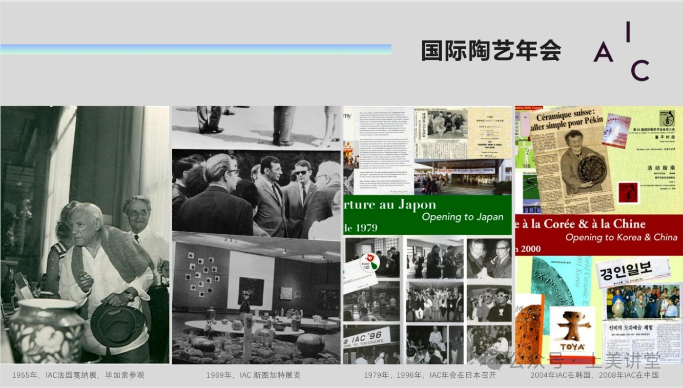The height and width of the screenshot is (388, 683).
Task: Select the 1969 Stuttgart exhibition collage
Action: (256, 235)
